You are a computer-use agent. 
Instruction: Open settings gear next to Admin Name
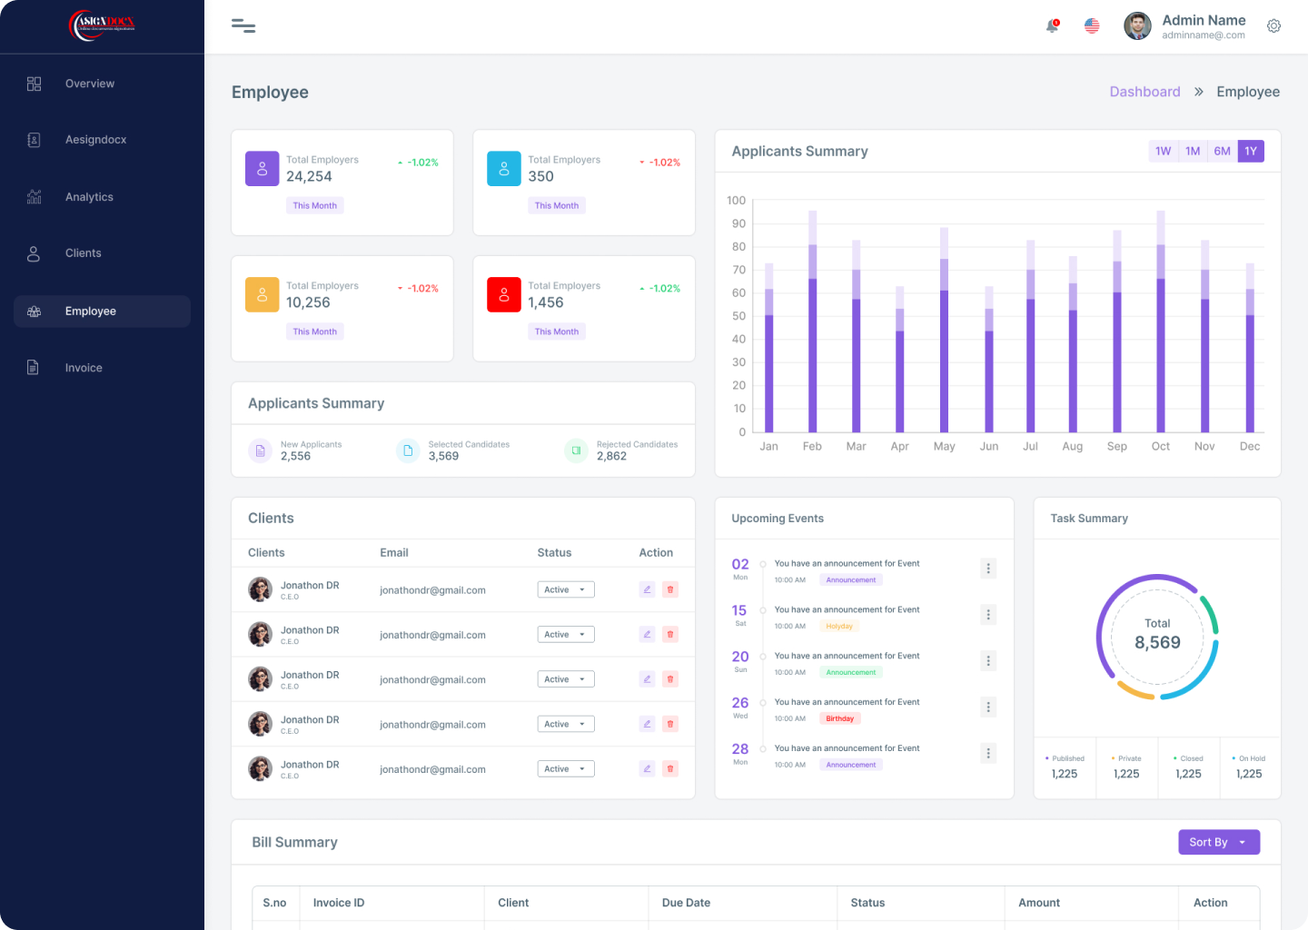tap(1273, 26)
